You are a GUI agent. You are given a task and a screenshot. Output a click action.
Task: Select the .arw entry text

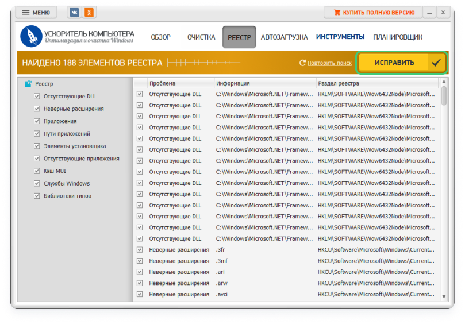(x=222, y=283)
